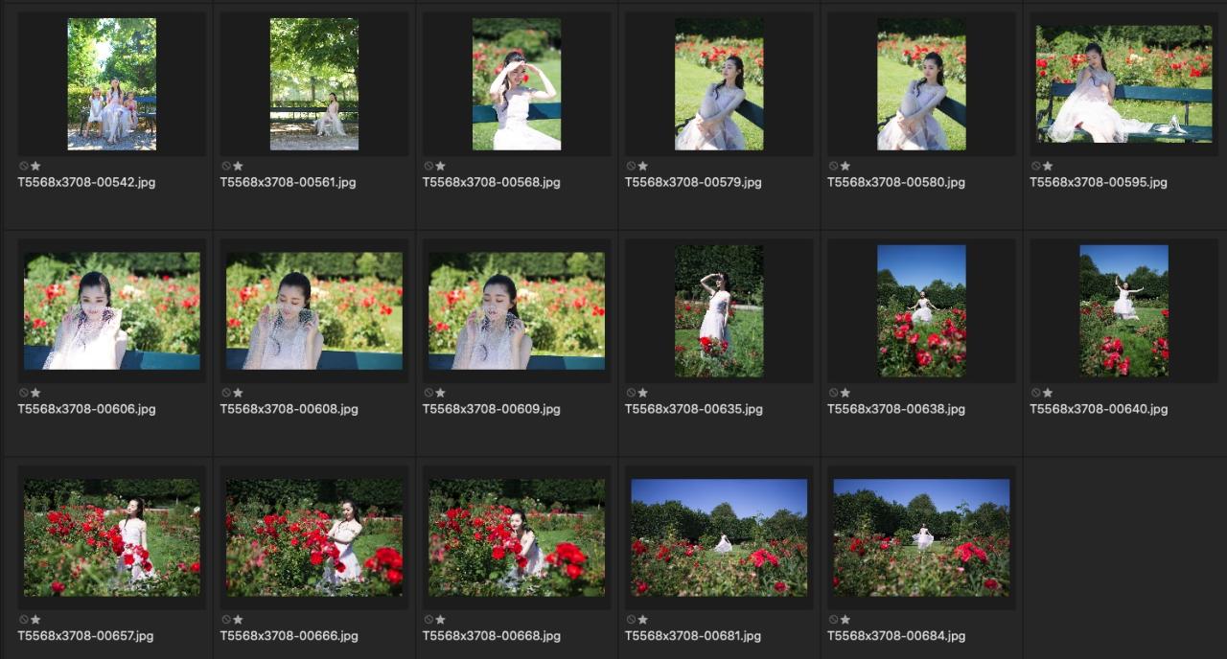
Task: Click the reject icon under T5568x3708-00606.jpg
Action: point(24,393)
